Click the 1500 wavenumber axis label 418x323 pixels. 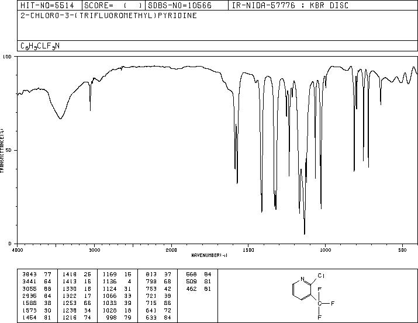click(248, 250)
